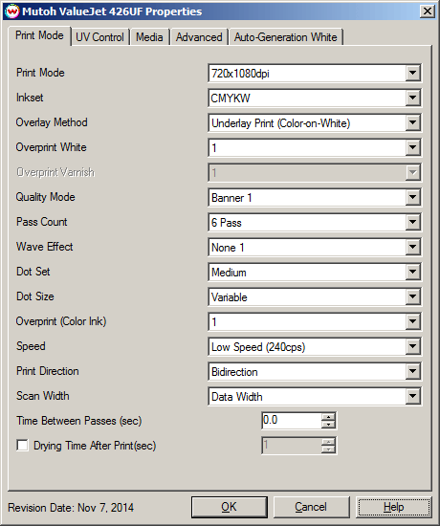Click the Time Between Passes input field
The image size is (440, 526).
pos(292,421)
